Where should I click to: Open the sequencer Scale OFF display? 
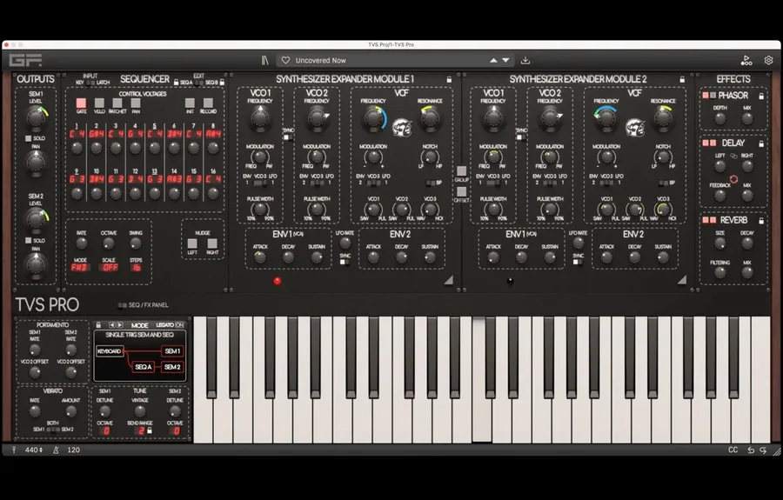pyautogui.click(x=109, y=268)
